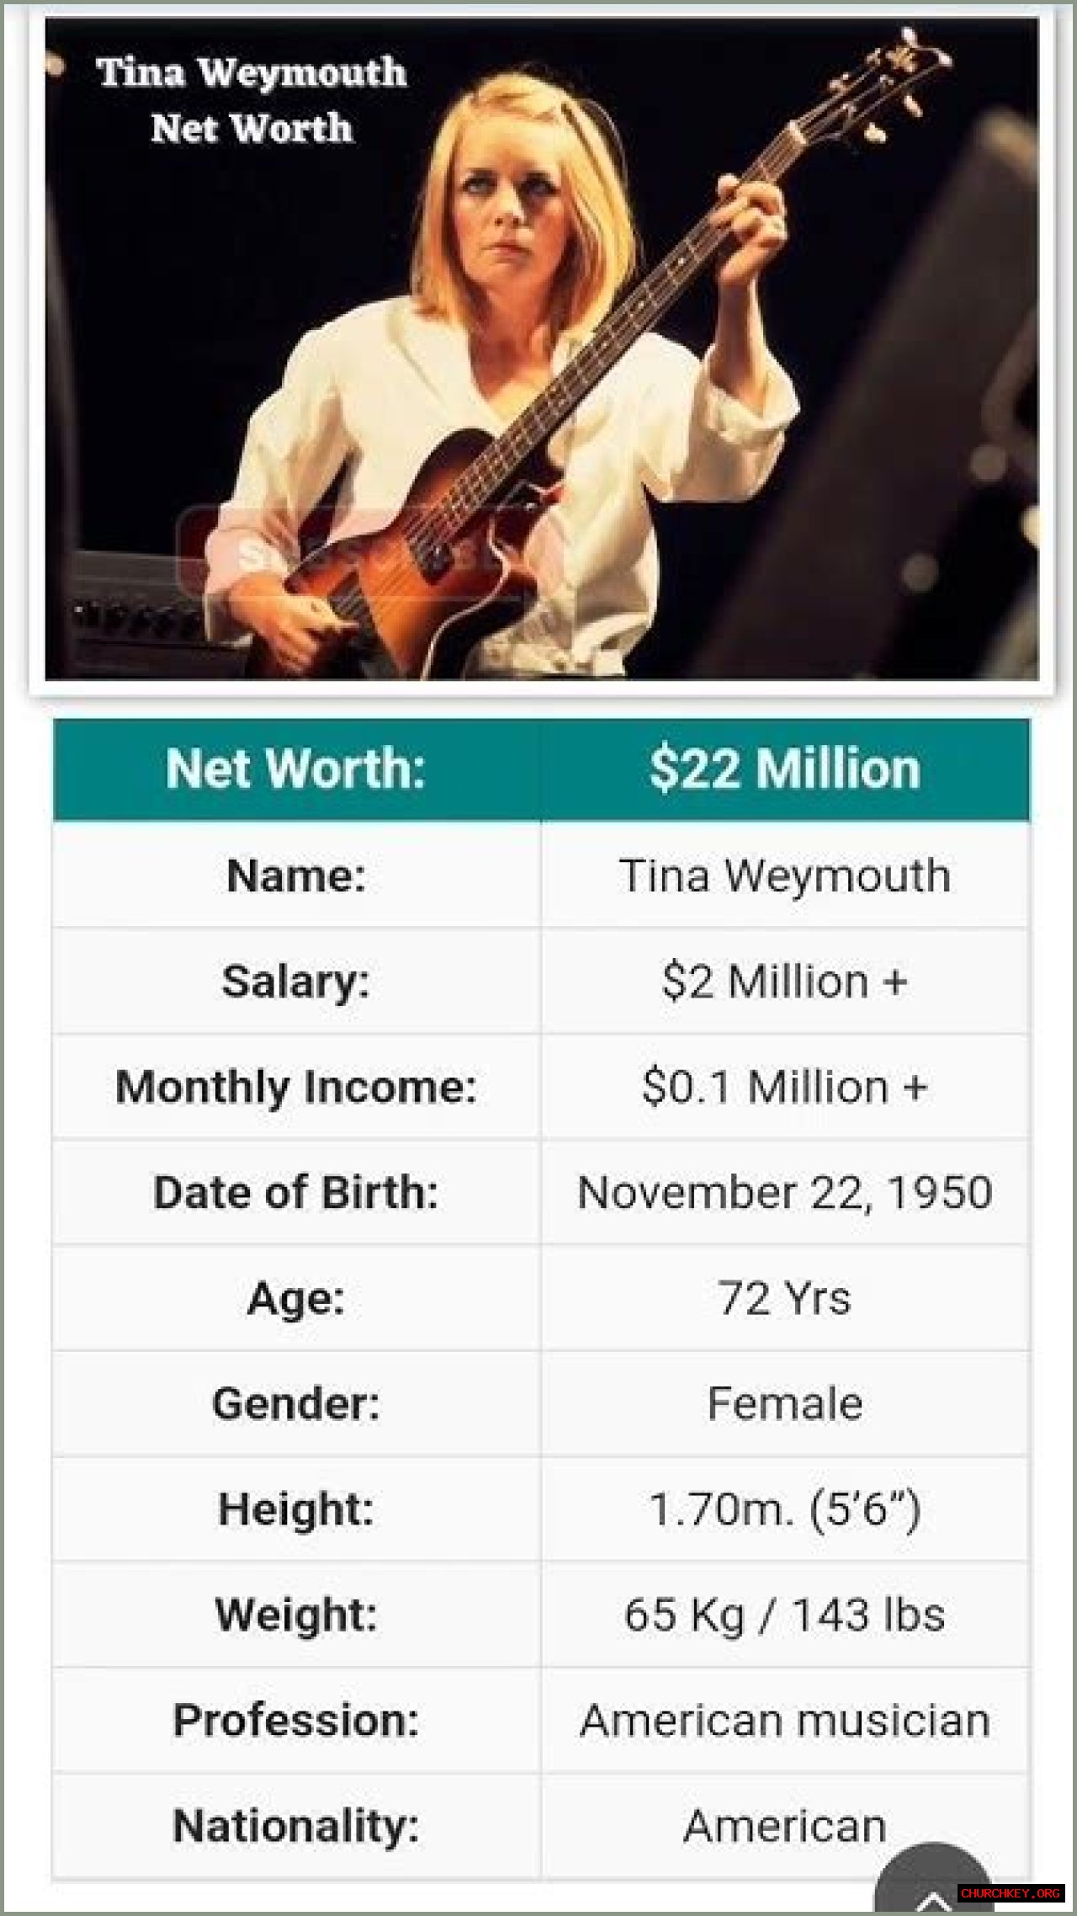Screen dimensions: 1077x1916
Task: Select the "72 Yrs" age value
Action: click(x=784, y=1298)
